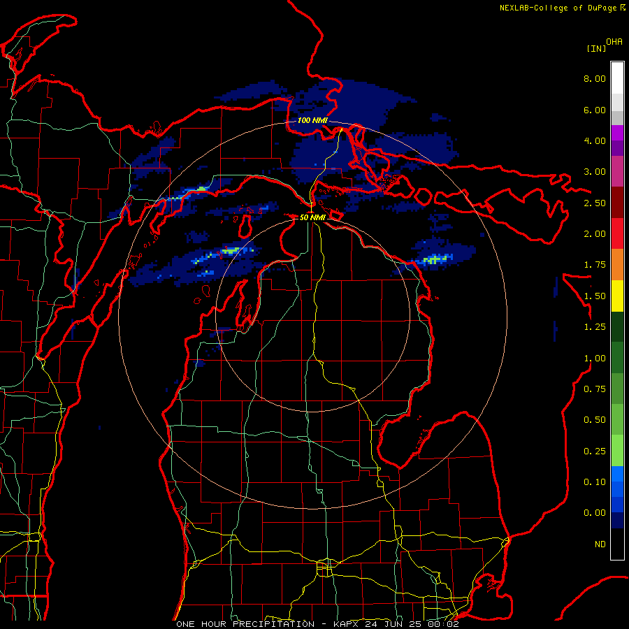Click the 1.25 legend value
629x629 pixels.
595,327
